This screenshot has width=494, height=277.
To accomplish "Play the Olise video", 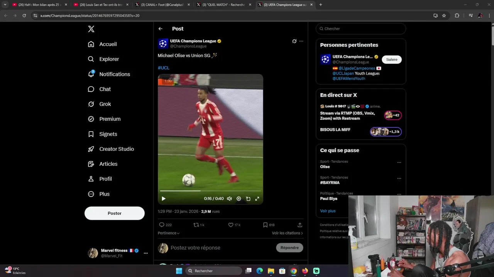I will [x=164, y=199].
